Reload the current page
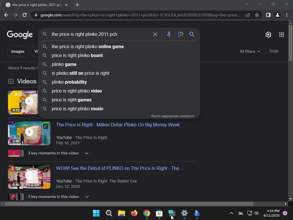 [x=25, y=15]
